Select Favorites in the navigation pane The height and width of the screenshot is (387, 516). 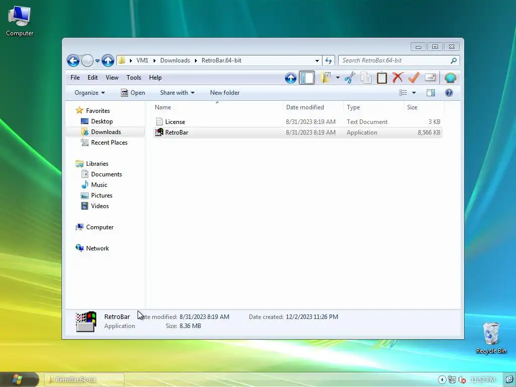tap(97, 111)
